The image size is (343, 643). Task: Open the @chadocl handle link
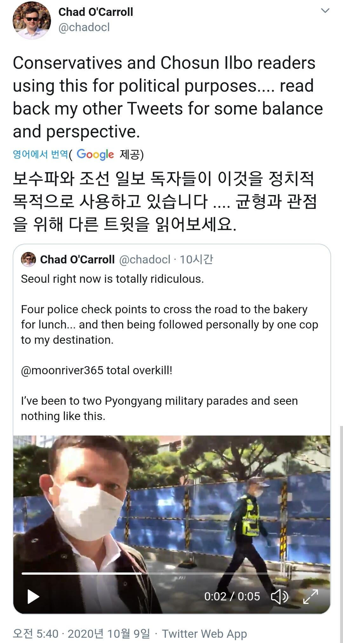coord(84,27)
